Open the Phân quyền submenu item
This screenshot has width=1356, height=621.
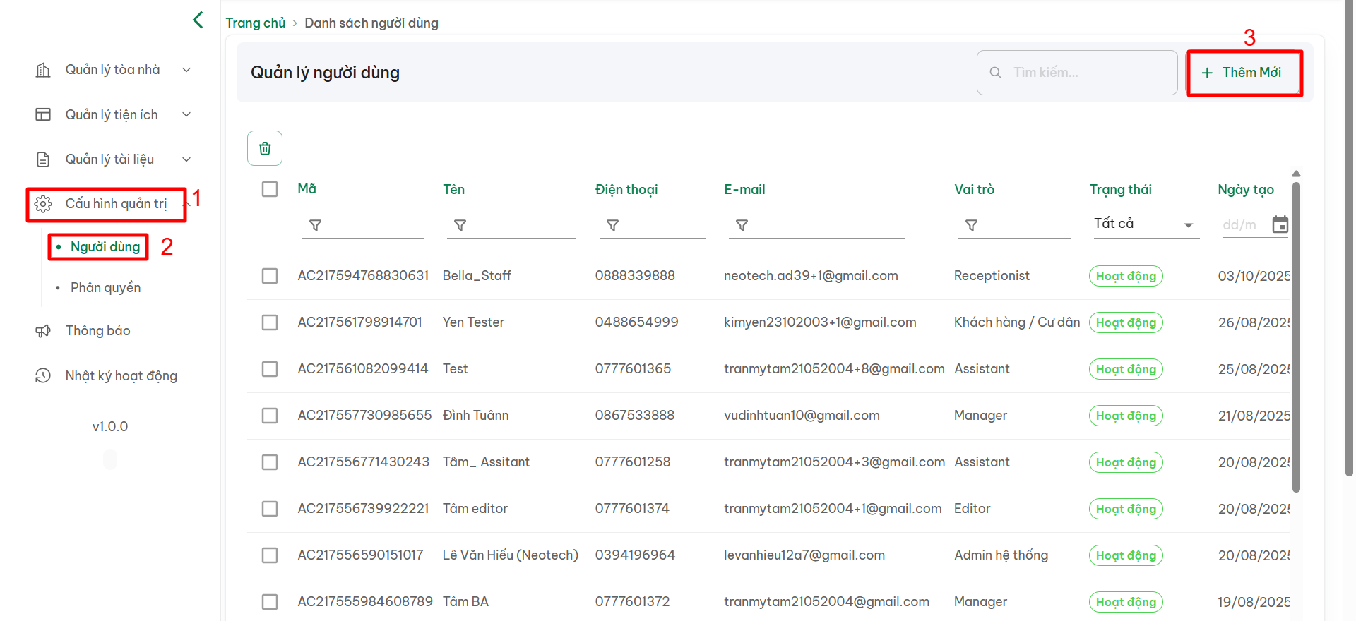pyautogui.click(x=106, y=287)
